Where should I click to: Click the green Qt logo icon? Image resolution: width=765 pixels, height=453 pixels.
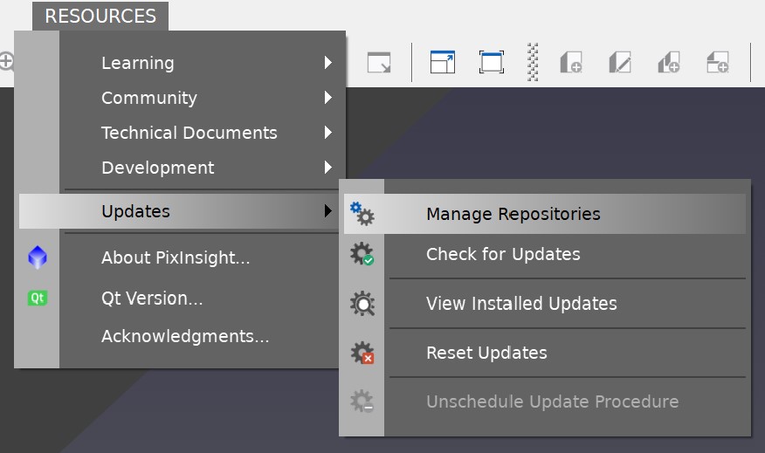click(38, 299)
